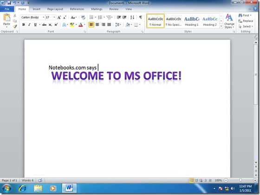Apply subscript formatting

pyautogui.click(x=50, y=25)
